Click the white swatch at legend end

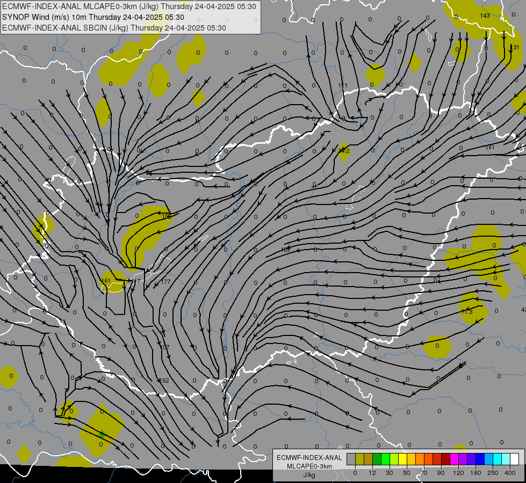pos(515,459)
